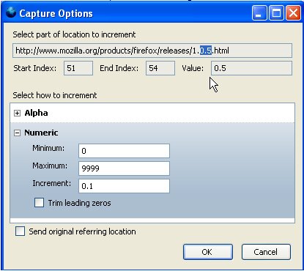304x271 pixels.
Task: Click the Start Index field
Action: click(78, 68)
